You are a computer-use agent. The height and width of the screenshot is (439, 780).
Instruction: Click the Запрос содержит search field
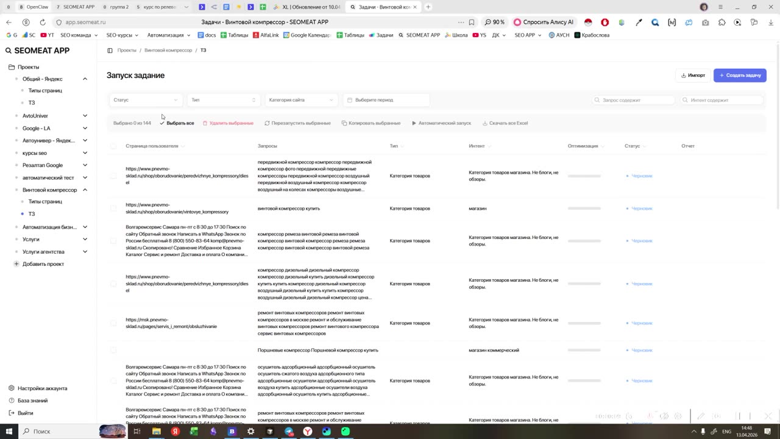[634, 100]
